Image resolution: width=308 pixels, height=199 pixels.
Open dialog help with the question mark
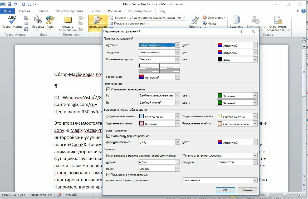[241, 31]
